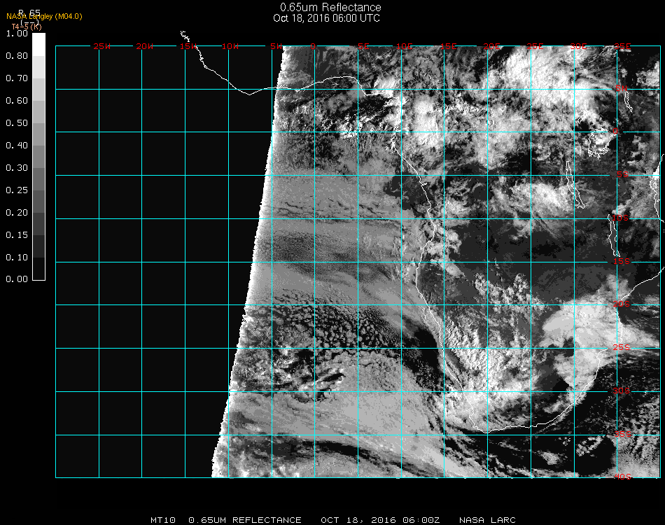
Task: Click the 10E longitude label
Action: click(x=404, y=46)
